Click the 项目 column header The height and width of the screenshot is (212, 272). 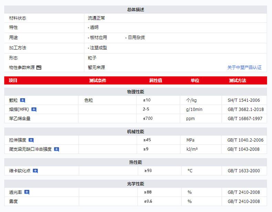coord(13,81)
